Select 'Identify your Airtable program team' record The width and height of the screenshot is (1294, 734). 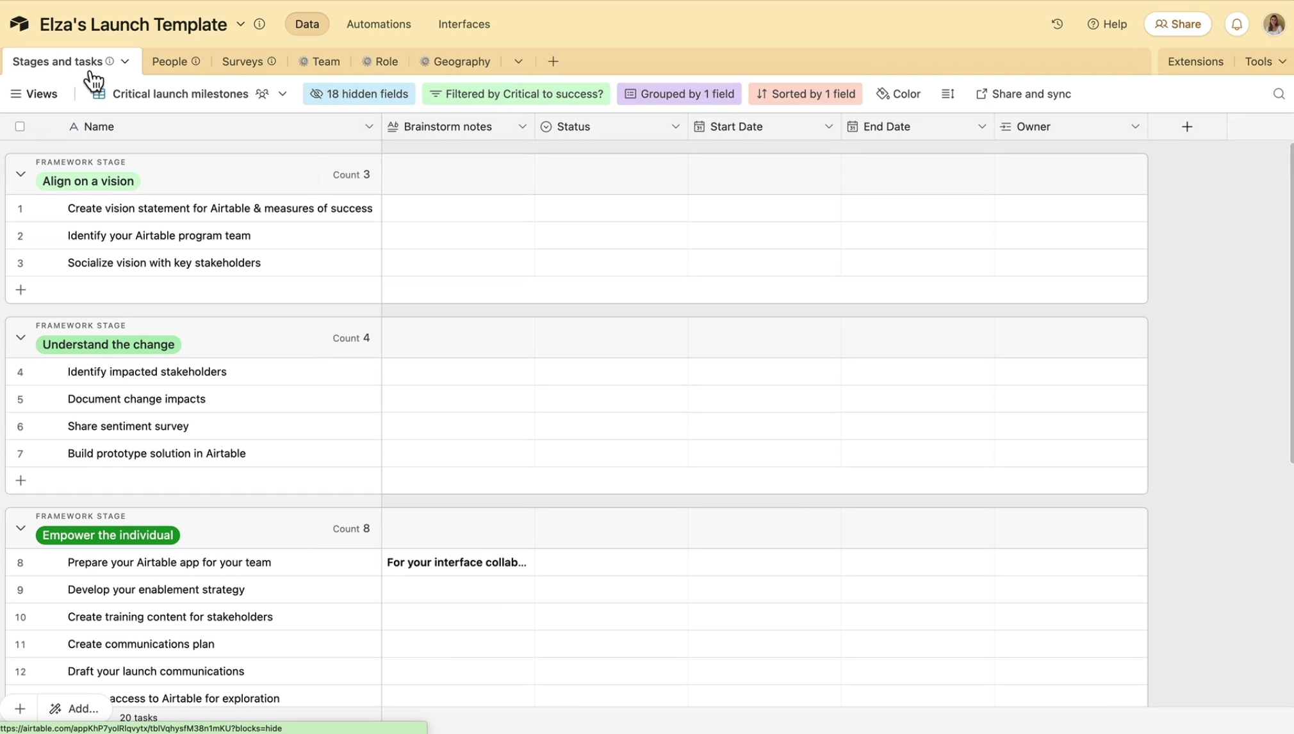193,236
